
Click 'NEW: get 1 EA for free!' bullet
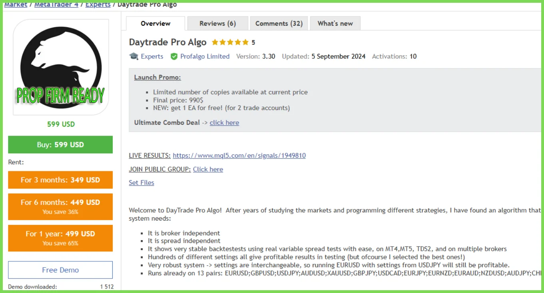point(221,108)
